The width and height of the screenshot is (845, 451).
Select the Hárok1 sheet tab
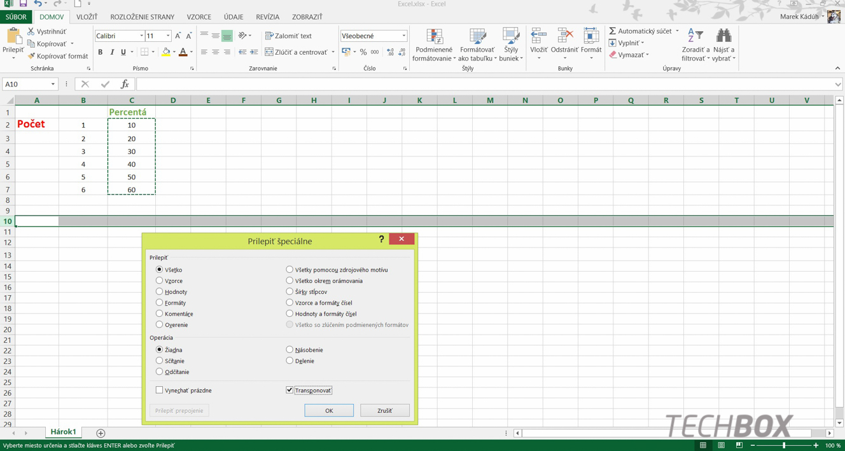tap(63, 432)
